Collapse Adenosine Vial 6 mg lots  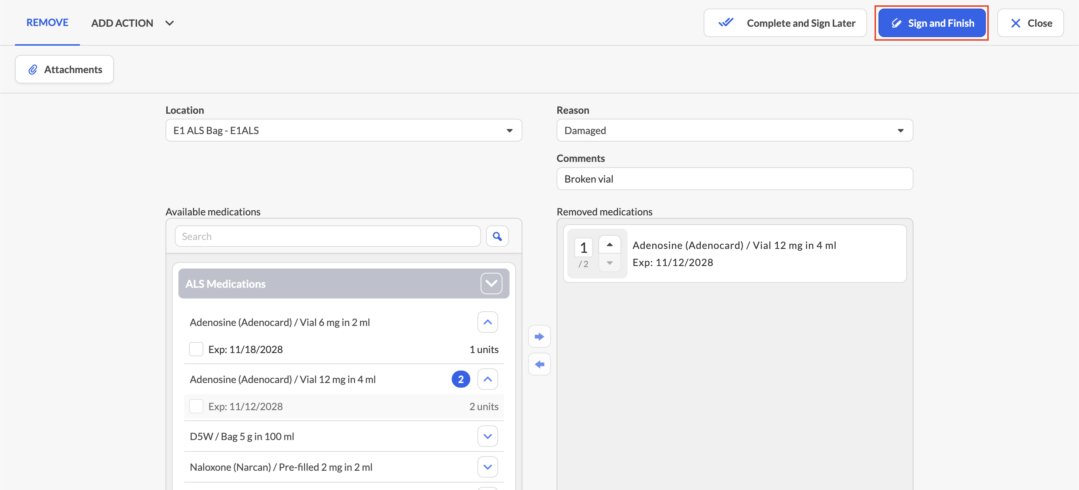pos(487,322)
